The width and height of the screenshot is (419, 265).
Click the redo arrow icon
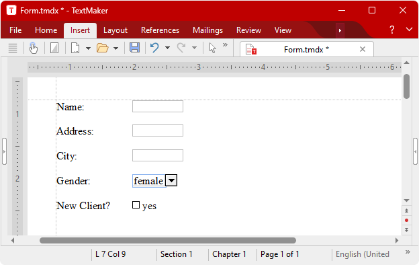pyautogui.click(x=181, y=48)
